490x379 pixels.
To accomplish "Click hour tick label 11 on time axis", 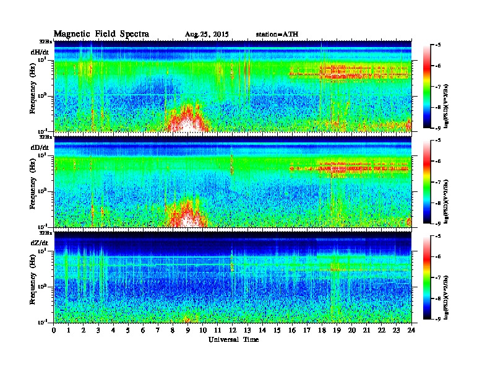I will (218, 330).
